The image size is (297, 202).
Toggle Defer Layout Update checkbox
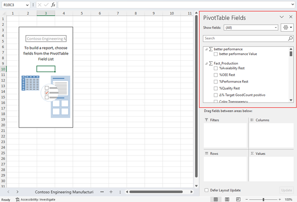tap(207, 190)
